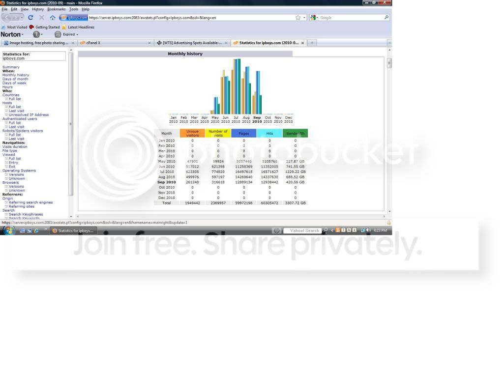
Task: Click the Show Desktop quick launch icon
Action: click(22, 230)
